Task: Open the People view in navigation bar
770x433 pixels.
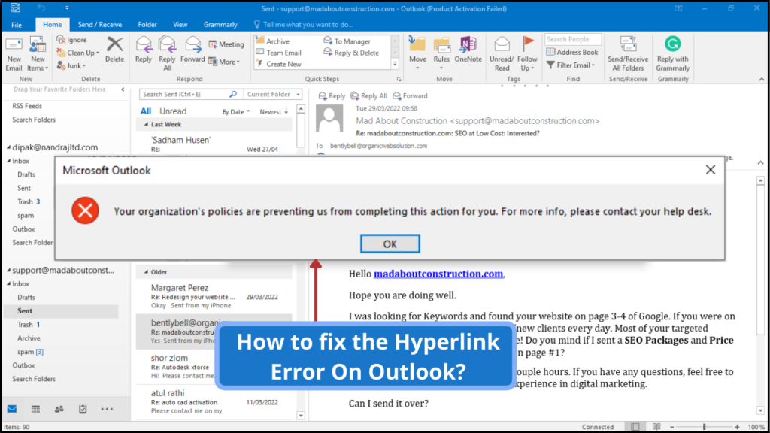Action: (59, 410)
